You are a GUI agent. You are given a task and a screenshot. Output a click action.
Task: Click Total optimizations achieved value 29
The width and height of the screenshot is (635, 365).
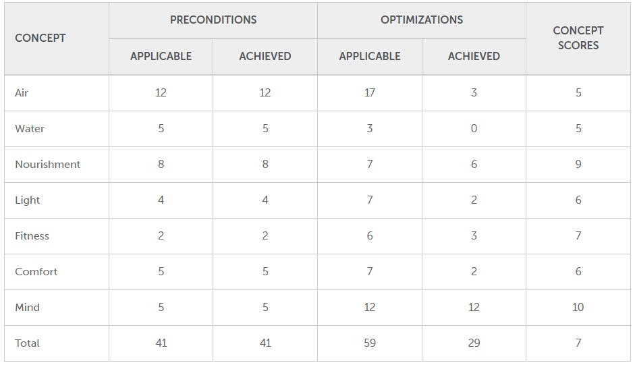474,343
